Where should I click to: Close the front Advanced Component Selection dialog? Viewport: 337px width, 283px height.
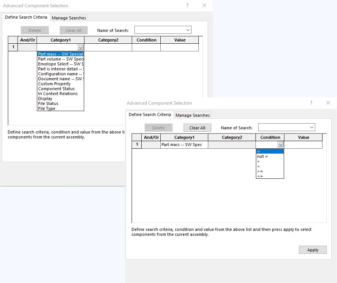pyautogui.click(x=328, y=103)
